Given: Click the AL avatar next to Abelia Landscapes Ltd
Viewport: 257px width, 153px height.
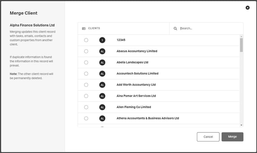Looking at the screenshot, I should pos(102,62).
